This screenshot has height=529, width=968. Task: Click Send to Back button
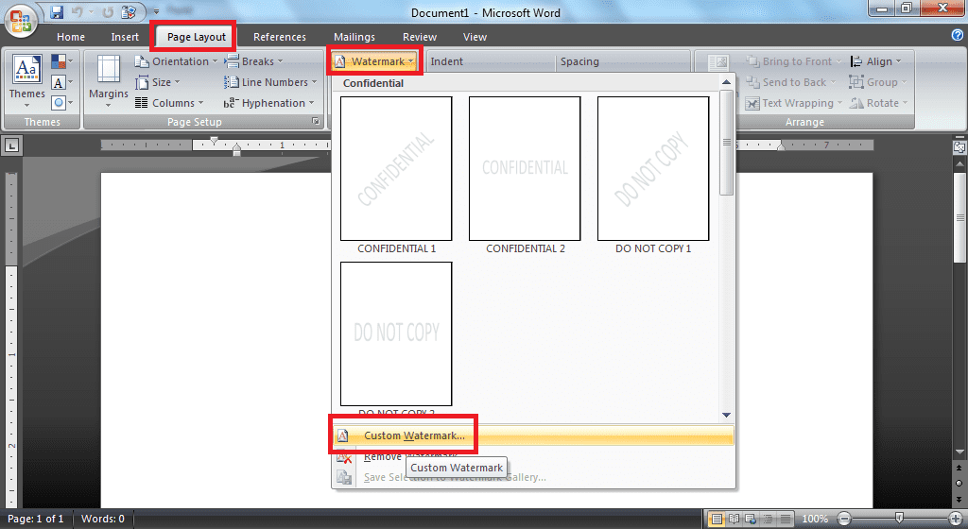click(x=790, y=82)
